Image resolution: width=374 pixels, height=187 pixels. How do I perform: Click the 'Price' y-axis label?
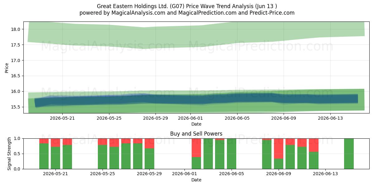7,67
